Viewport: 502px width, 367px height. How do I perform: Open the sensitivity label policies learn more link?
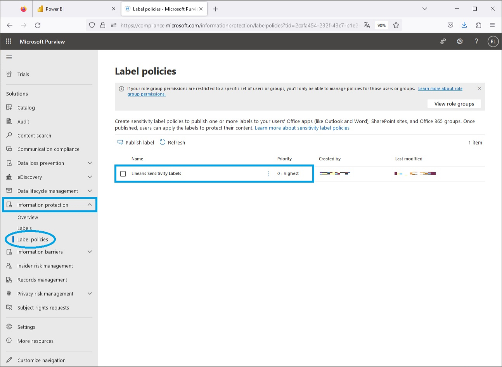pyautogui.click(x=303, y=128)
